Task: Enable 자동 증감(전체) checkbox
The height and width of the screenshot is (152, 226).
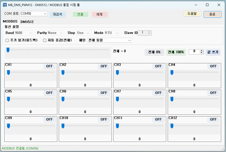Action: pyautogui.click(x=45, y=40)
